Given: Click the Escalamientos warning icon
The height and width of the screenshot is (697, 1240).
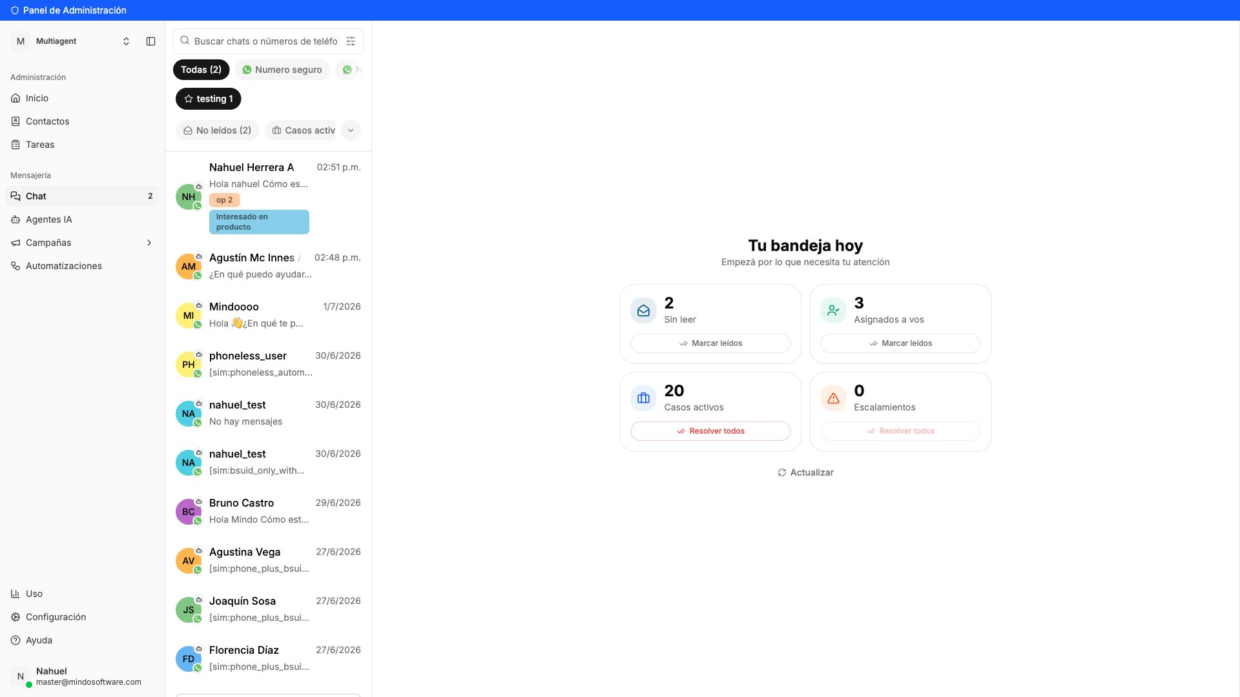Looking at the screenshot, I should click(x=833, y=398).
